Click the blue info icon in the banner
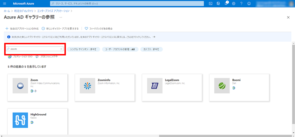 [8, 37]
